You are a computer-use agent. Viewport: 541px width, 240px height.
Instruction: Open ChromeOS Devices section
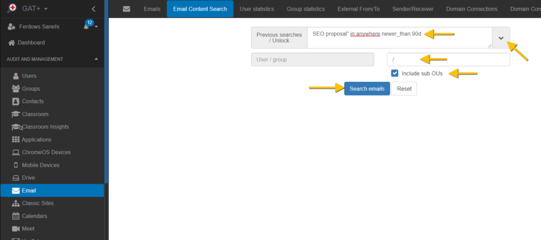(46, 152)
